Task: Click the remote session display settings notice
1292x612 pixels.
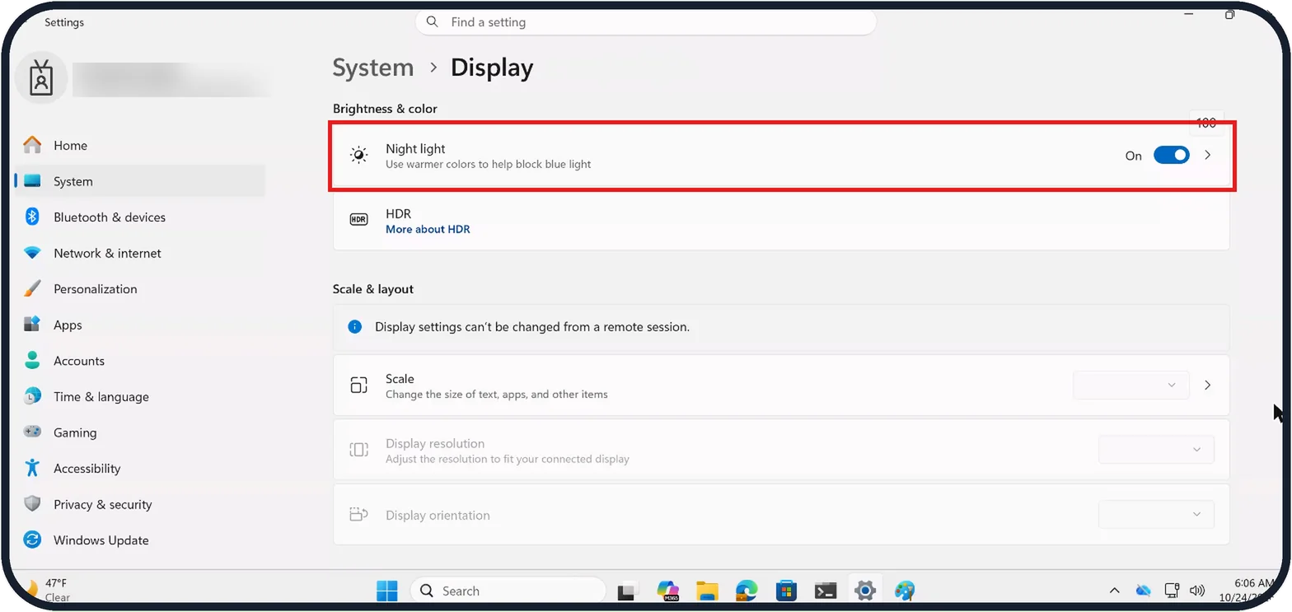Action: pos(781,327)
